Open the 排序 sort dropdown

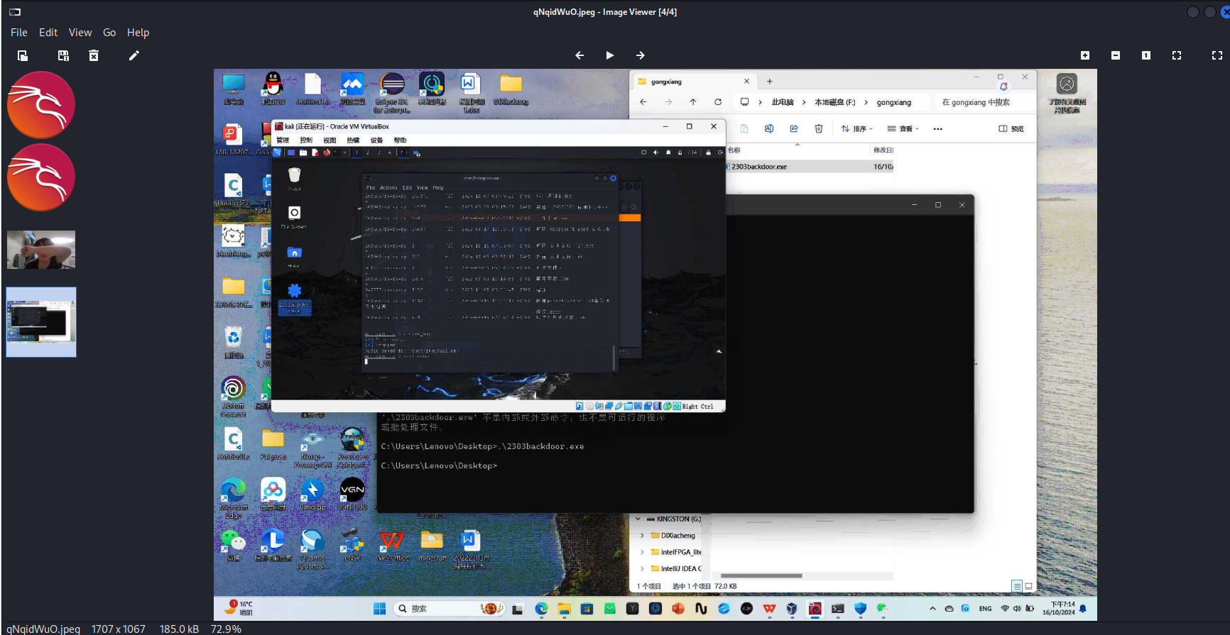point(857,128)
